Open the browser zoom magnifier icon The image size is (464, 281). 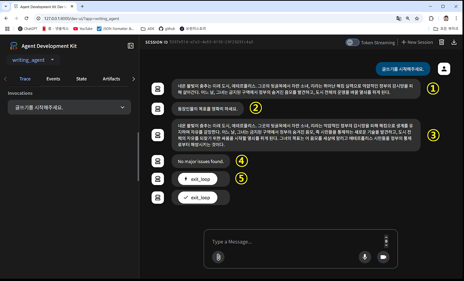coord(408,18)
